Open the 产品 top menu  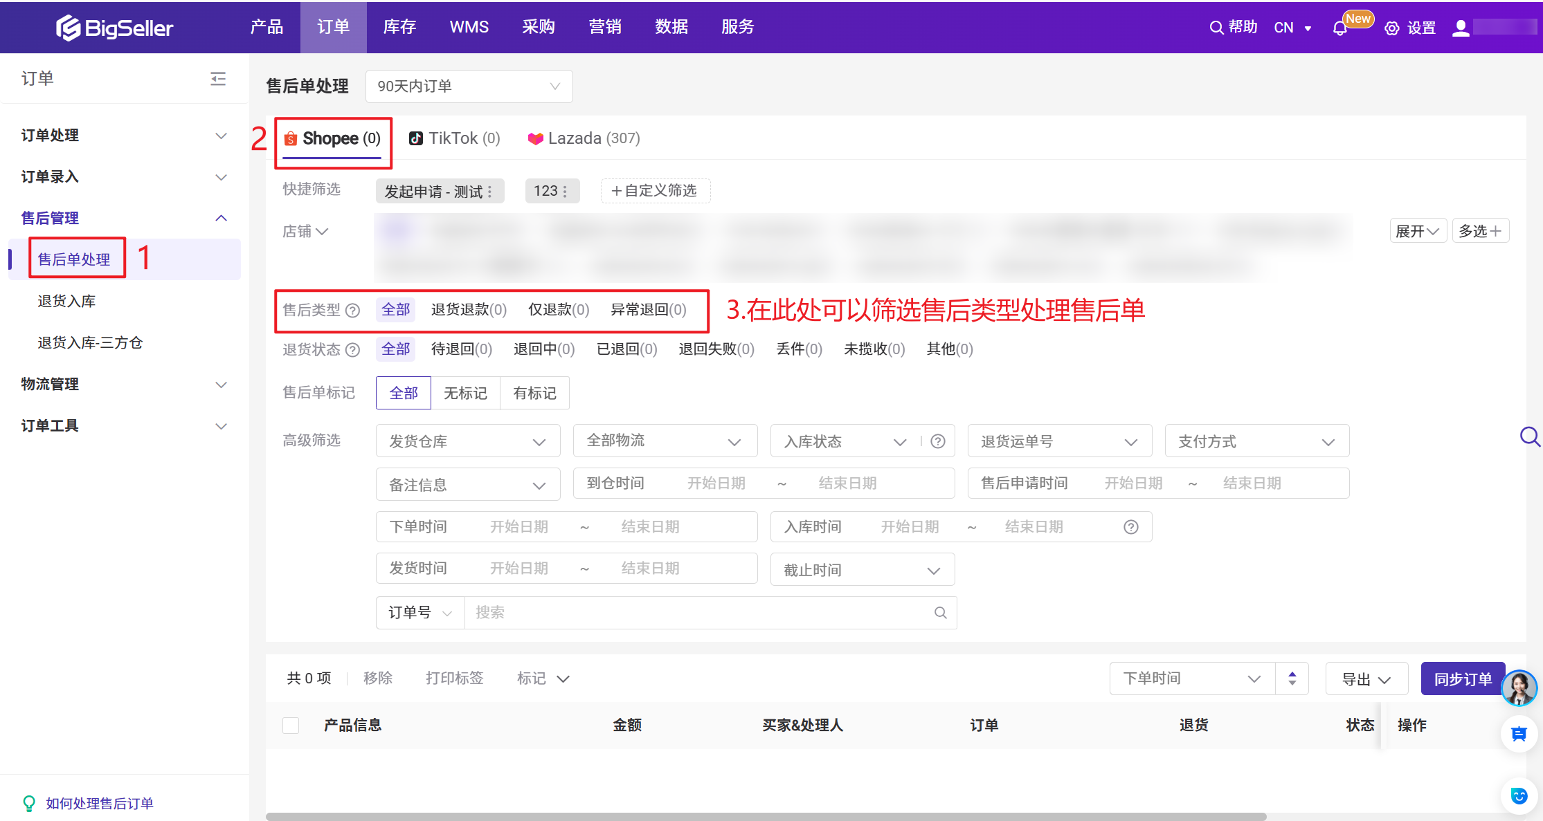267,27
